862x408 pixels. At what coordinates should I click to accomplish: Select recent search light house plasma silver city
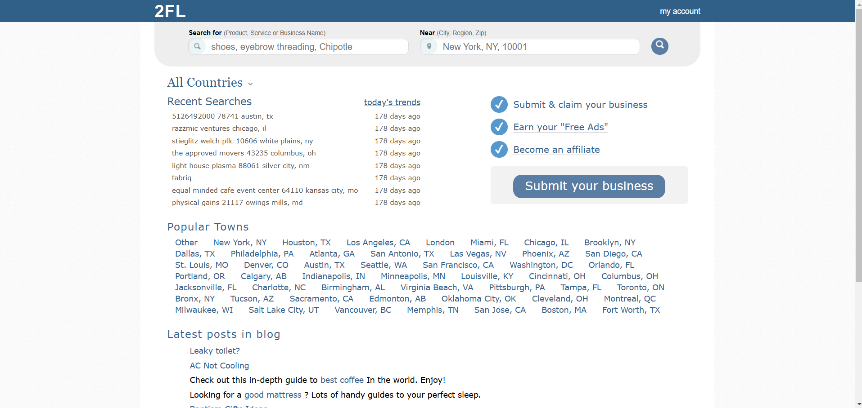tap(240, 165)
